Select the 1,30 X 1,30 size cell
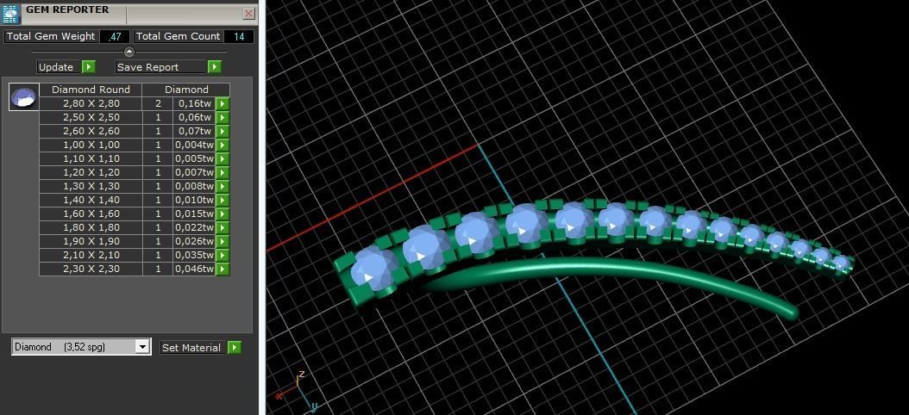 click(x=91, y=186)
